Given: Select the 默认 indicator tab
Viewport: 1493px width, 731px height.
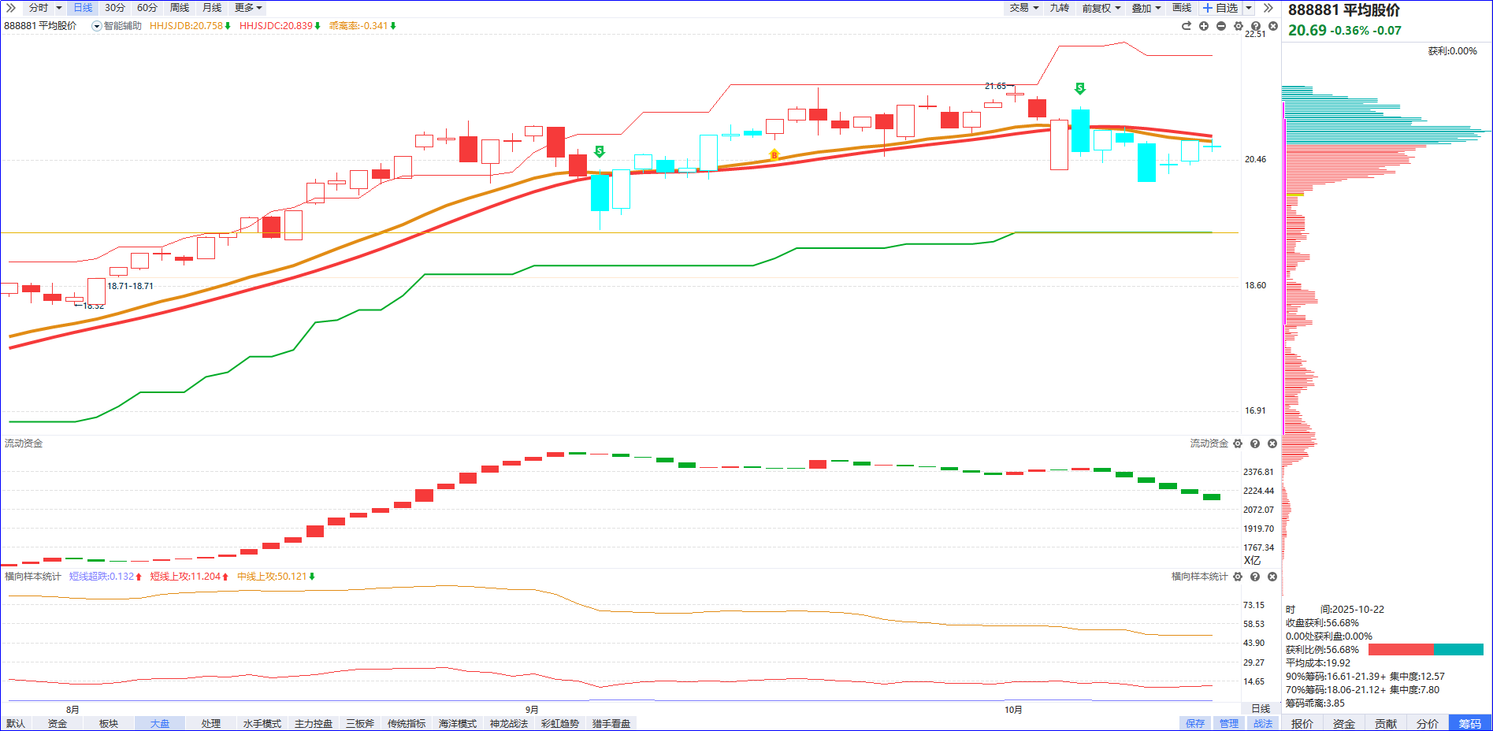Looking at the screenshot, I should point(16,724).
